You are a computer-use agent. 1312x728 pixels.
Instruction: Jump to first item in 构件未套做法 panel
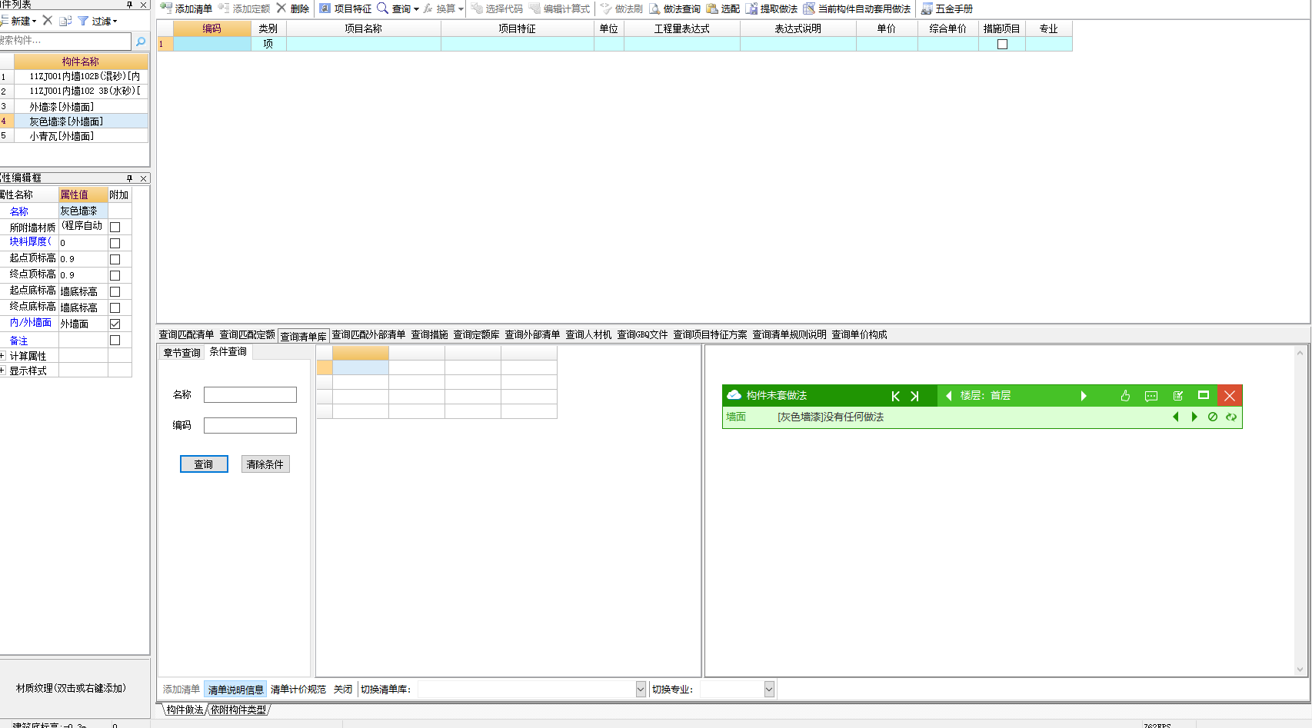click(x=895, y=396)
